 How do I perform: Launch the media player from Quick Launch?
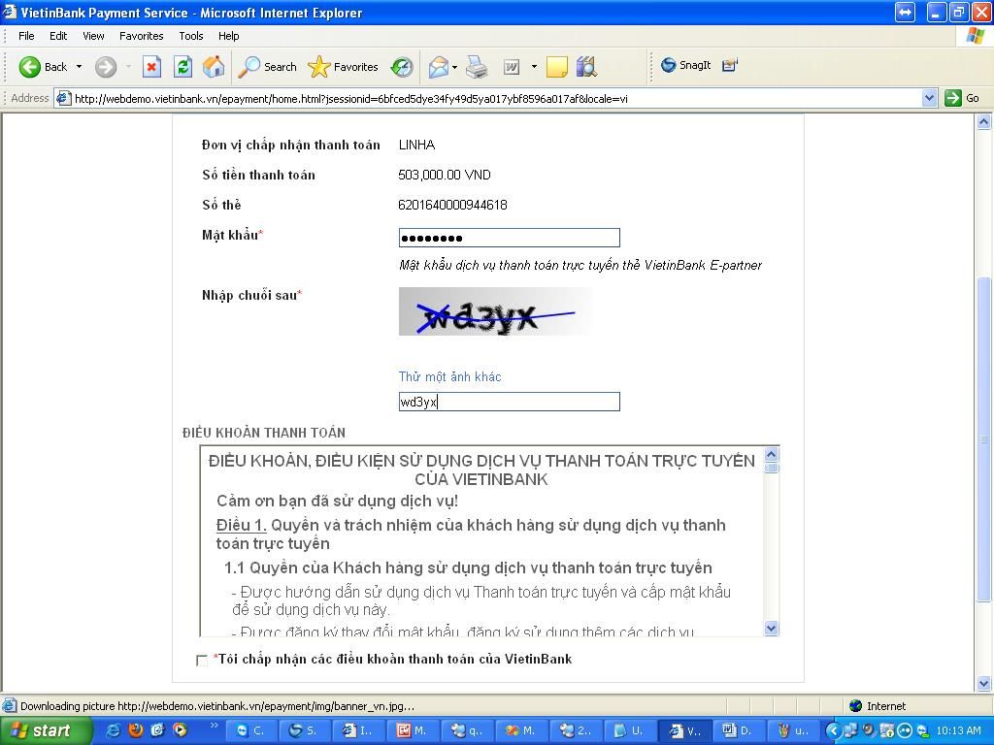pyautogui.click(x=180, y=730)
